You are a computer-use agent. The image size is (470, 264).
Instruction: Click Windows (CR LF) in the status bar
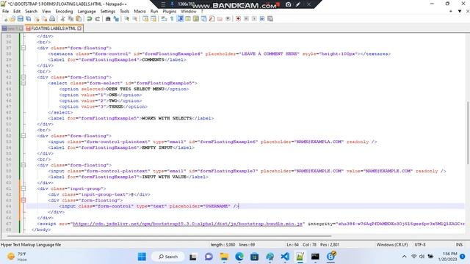click(x=392, y=244)
